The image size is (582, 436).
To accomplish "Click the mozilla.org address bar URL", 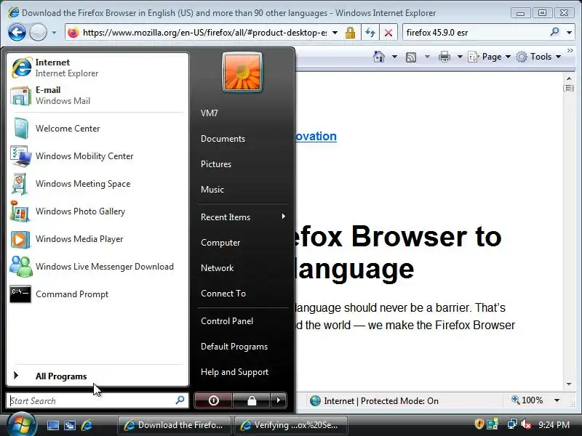I will tap(204, 33).
